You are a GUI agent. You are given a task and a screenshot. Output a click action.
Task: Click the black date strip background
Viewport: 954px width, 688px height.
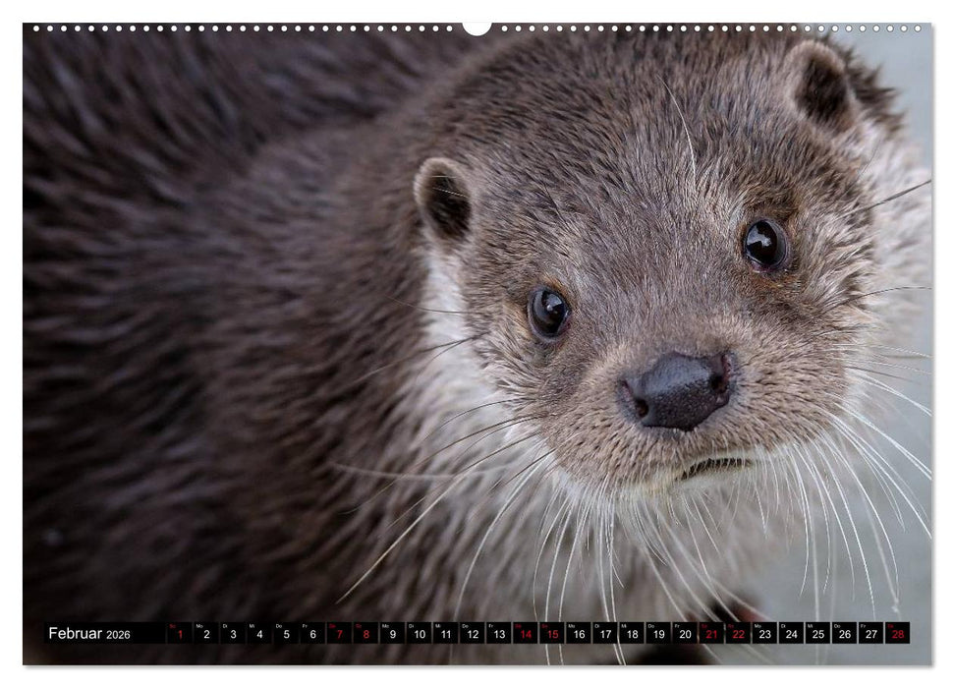point(147,634)
